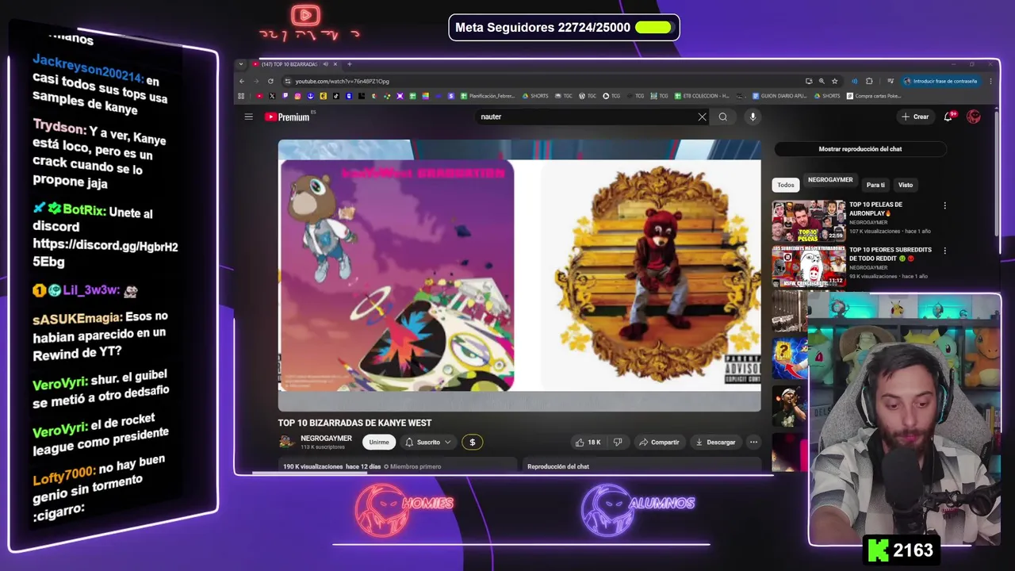Open TOP 10 PEORES SUBREDDITS thumbnail
The image size is (1015, 571).
tap(809, 266)
